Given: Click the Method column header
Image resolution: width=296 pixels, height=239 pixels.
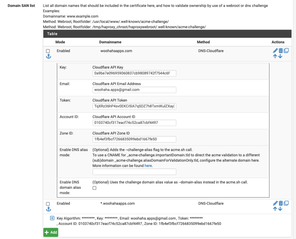Looking at the screenshot, I should 203,42.
